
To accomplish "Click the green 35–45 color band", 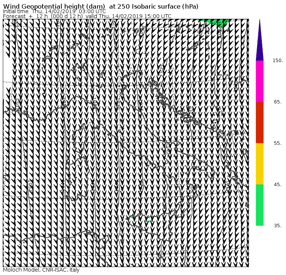I will [x=260, y=205].
